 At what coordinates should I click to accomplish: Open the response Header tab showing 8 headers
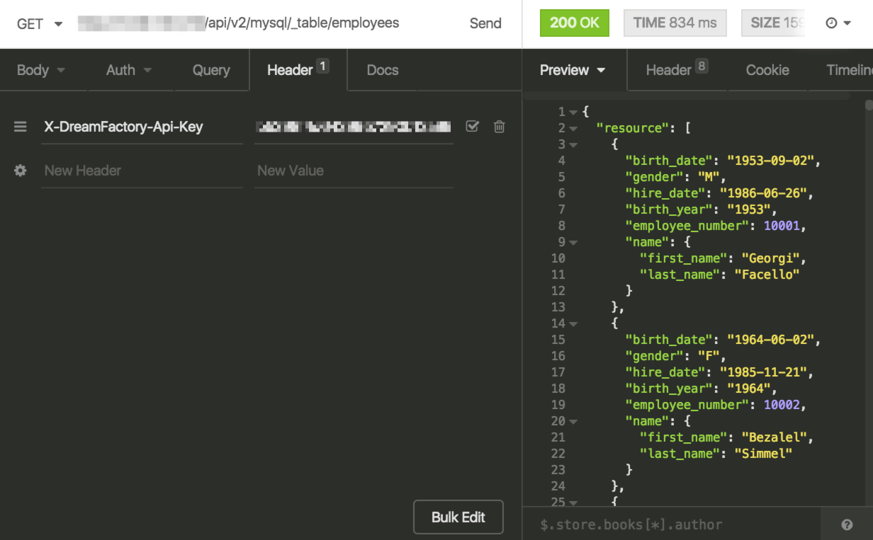coord(670,69)
